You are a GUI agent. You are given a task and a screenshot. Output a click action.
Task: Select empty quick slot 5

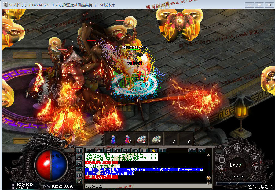click(x=171, y=139)
